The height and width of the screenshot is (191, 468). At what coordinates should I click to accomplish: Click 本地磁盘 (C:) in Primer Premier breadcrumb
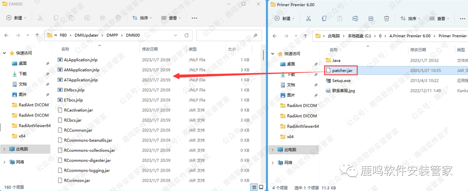(x=359, y=36)
